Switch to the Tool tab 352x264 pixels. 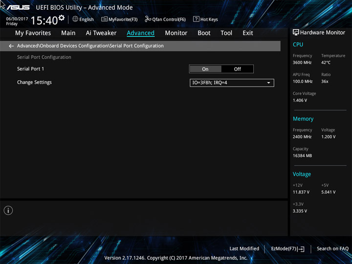(226, 33)
